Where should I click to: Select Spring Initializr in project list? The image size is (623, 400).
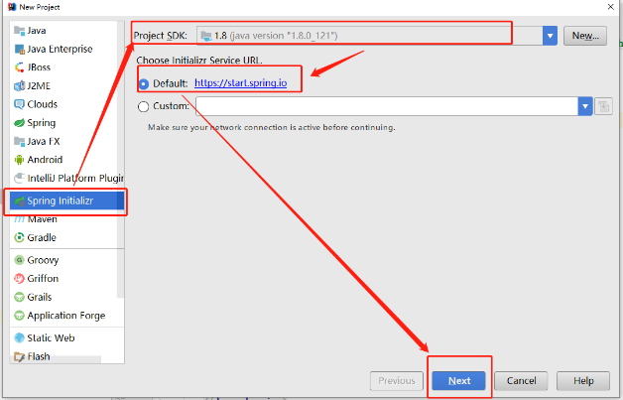[x=60, y=200]
